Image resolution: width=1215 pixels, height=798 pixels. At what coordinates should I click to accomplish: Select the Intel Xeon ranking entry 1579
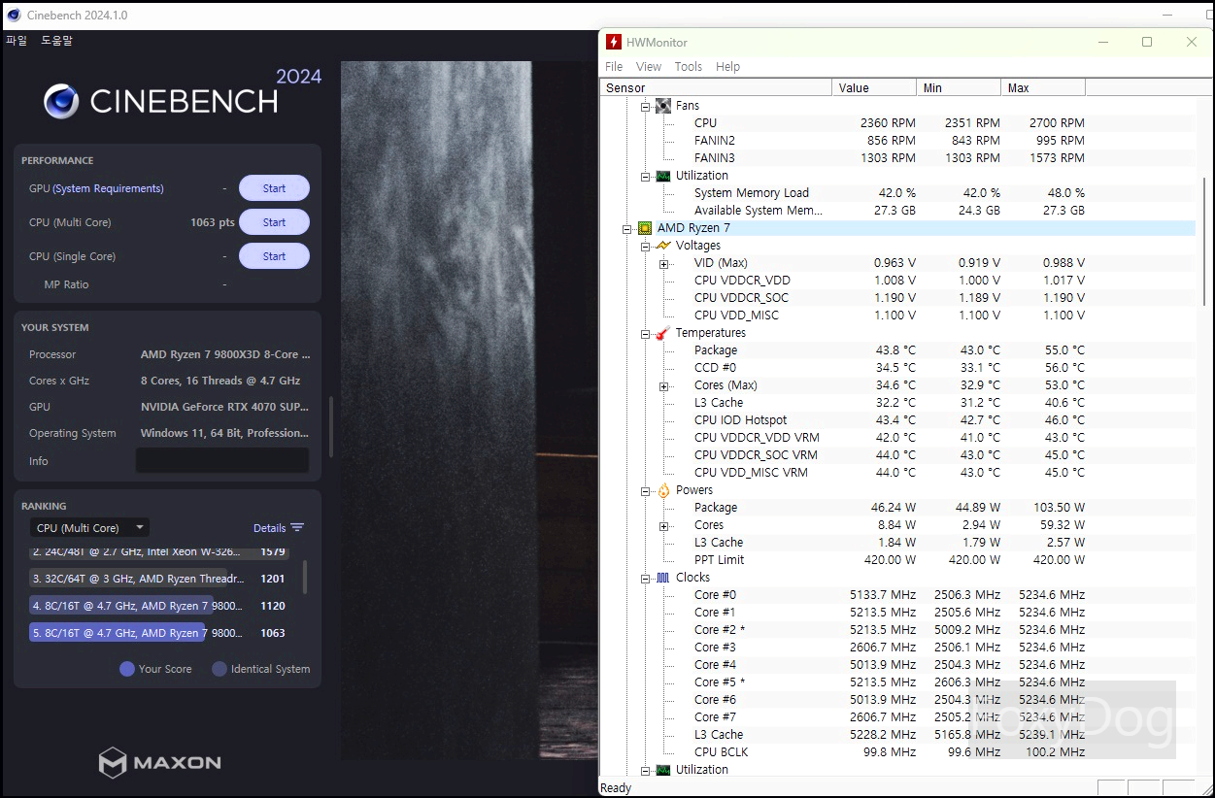(x=160, y=552)
